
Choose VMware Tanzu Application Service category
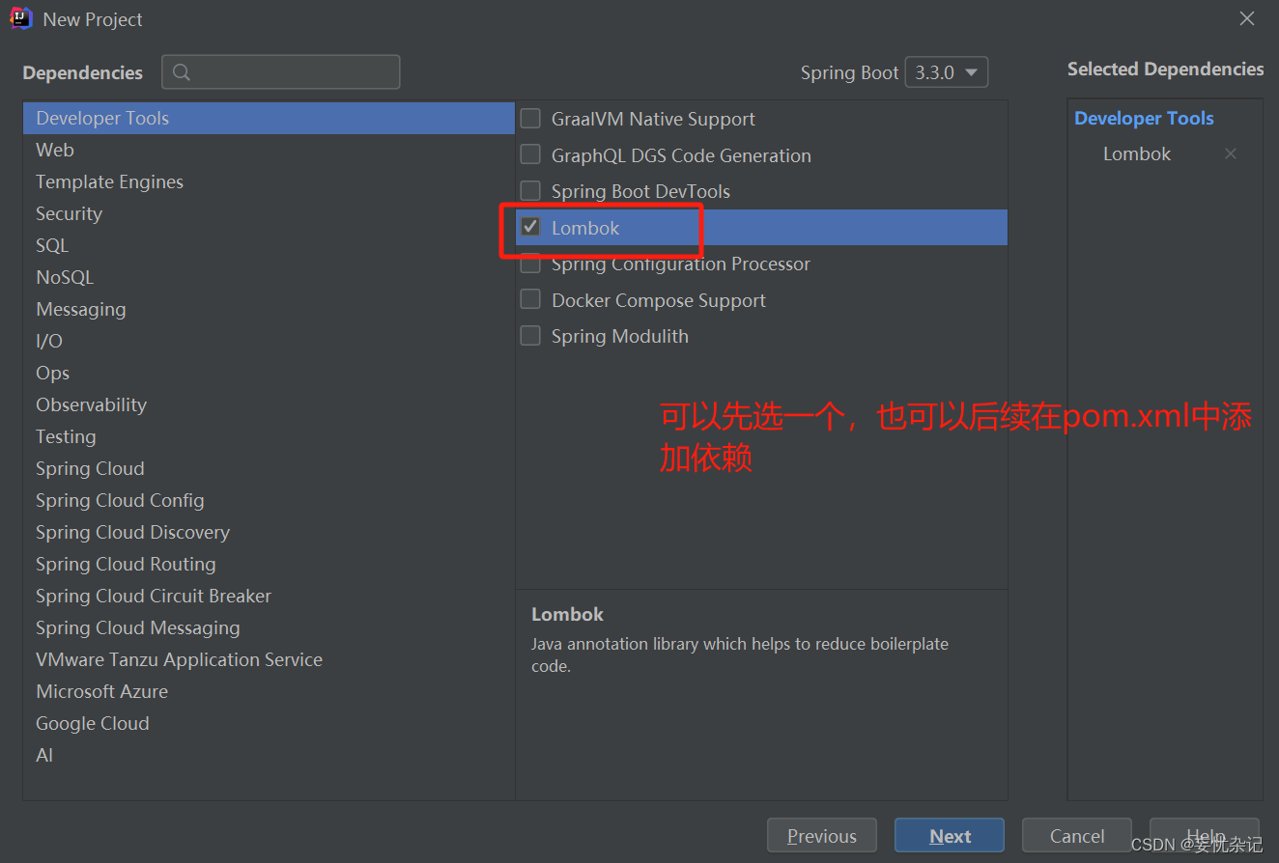[x=269, y=659]
